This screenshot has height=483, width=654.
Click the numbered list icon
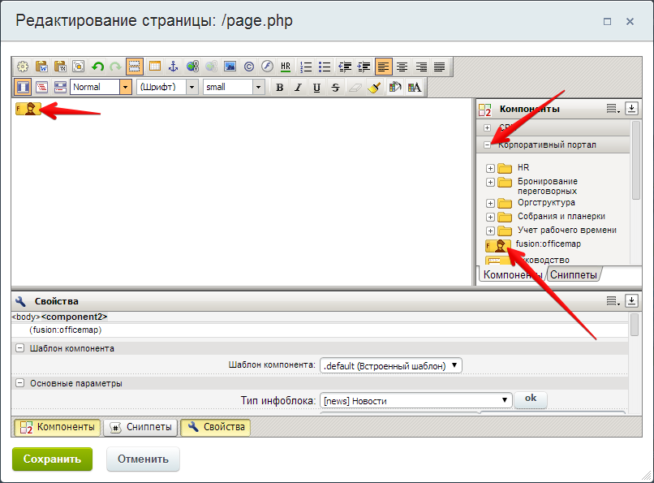click(x=306, y=67)
